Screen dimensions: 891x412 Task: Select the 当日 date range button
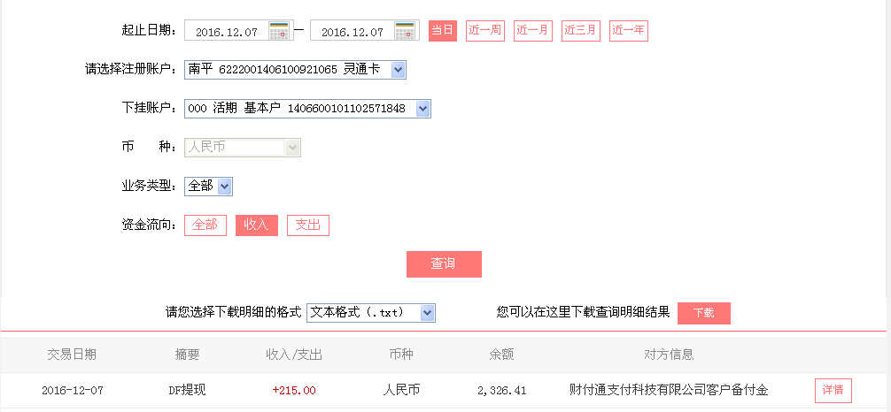pyautogui.click(x=442, y=31)
